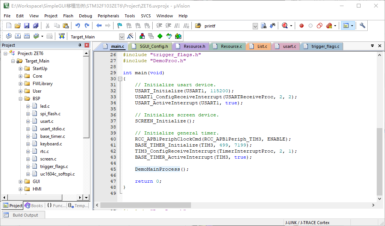
Task: Open the Project menu
Action: pos(51,16)
